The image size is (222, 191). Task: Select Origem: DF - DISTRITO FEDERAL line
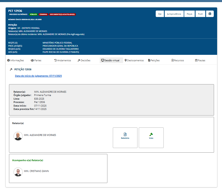tap(24, 28)
